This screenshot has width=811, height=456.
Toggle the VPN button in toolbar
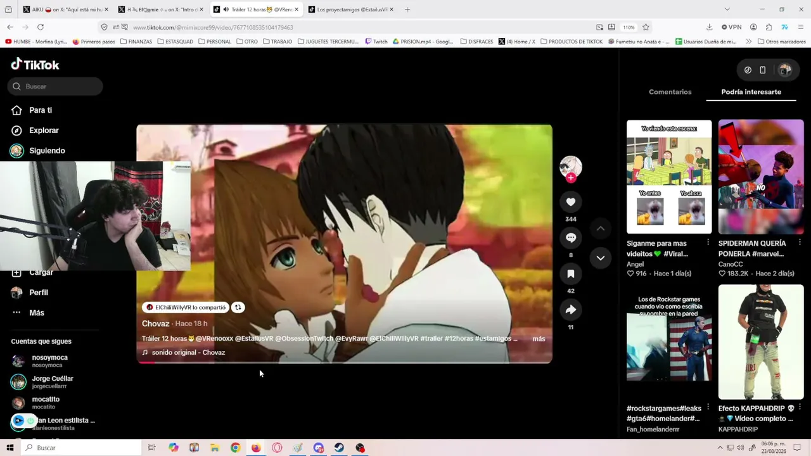731,27
